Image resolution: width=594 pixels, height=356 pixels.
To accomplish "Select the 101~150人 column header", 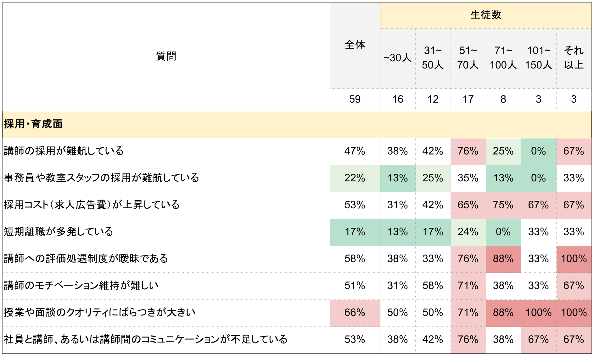I will click(538, 58).
